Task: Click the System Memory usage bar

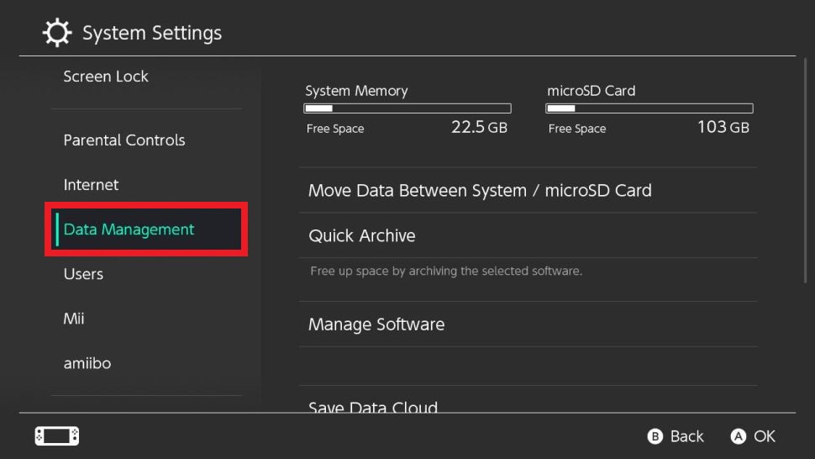Action: pos(407,108)
